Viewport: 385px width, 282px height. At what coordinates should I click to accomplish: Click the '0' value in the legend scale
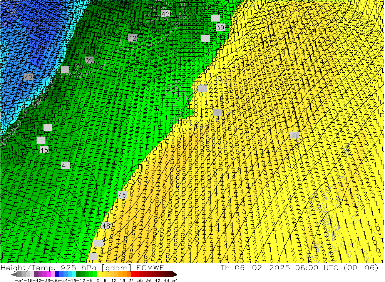[x=98, y=280]
